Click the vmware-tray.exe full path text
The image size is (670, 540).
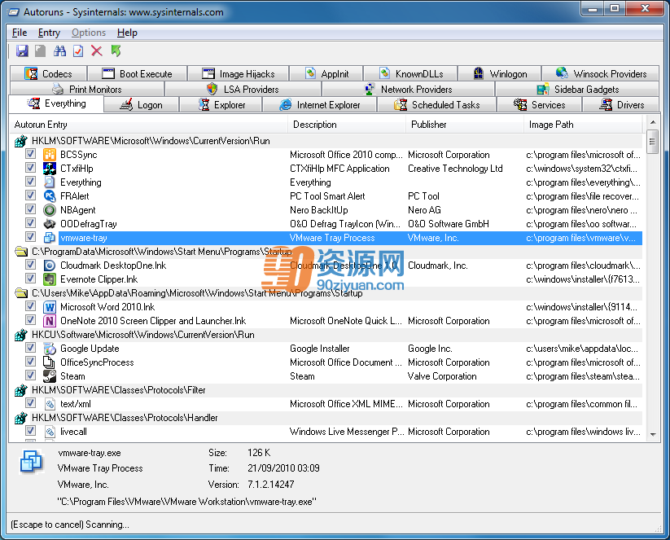(186, 502)
